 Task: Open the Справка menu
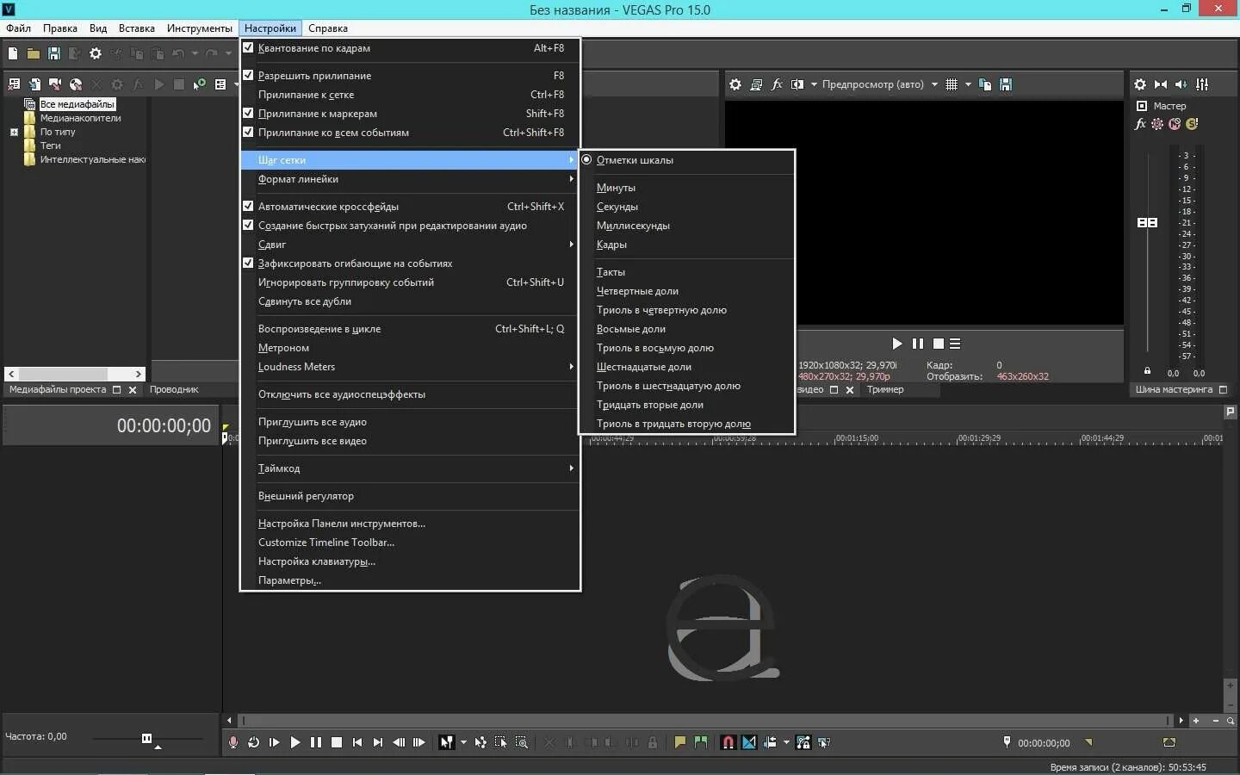[x=328, y=28]
